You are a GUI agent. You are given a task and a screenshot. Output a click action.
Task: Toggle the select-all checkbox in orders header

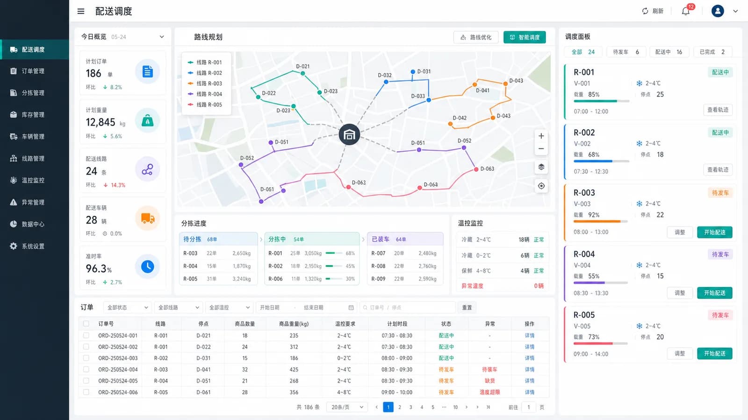[x=86, y=323]
